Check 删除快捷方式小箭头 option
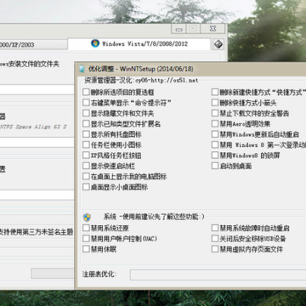The image size is (306, 306). pos(215,103)
